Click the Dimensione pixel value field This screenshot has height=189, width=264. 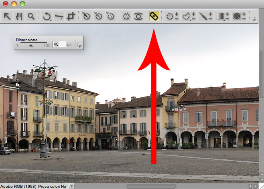pos(59,44)
